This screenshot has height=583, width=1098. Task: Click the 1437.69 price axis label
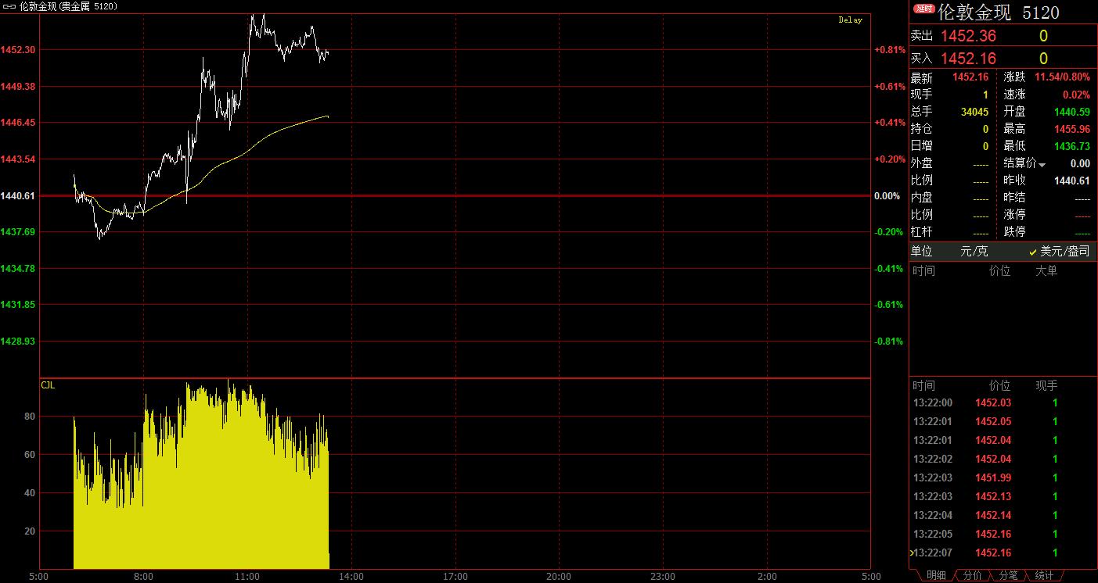click(17, 232)
